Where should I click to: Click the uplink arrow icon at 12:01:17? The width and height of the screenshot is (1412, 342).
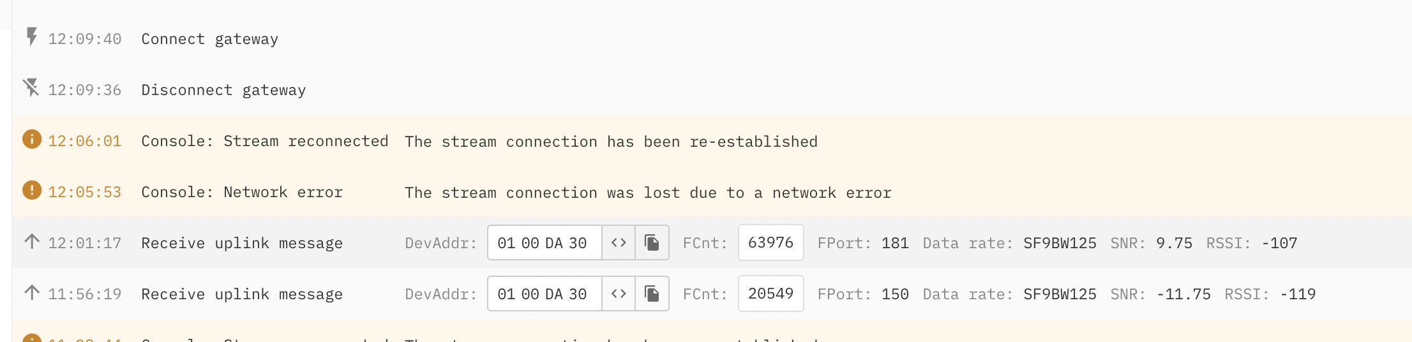(32, 242)
